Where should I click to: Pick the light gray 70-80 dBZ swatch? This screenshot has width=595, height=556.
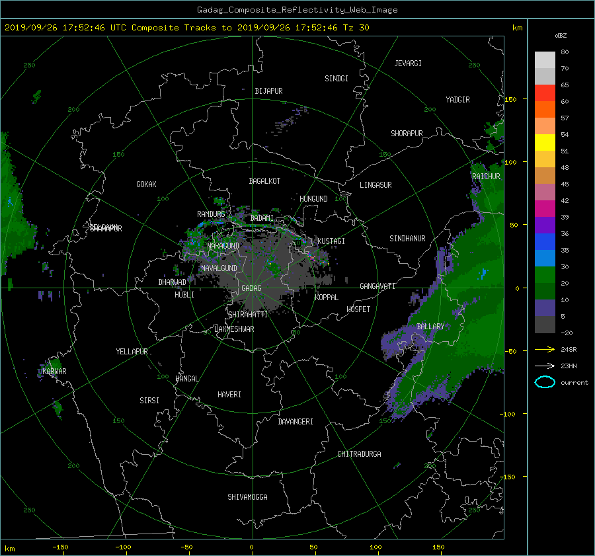(545, 60)
